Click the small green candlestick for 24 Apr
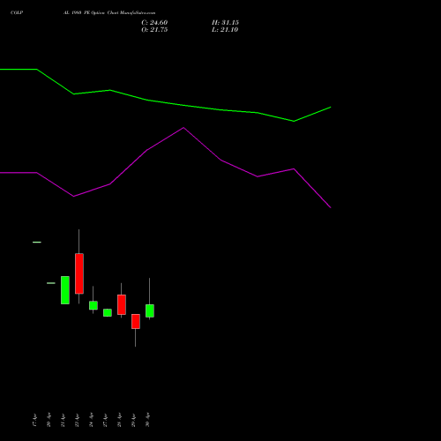Viewport: 441px width, 441px height. (93, 305)
